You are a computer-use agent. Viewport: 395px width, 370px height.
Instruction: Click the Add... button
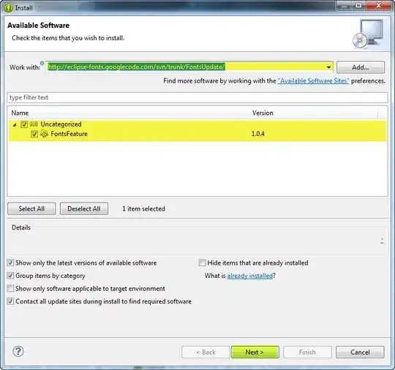(x=361, y=67)
